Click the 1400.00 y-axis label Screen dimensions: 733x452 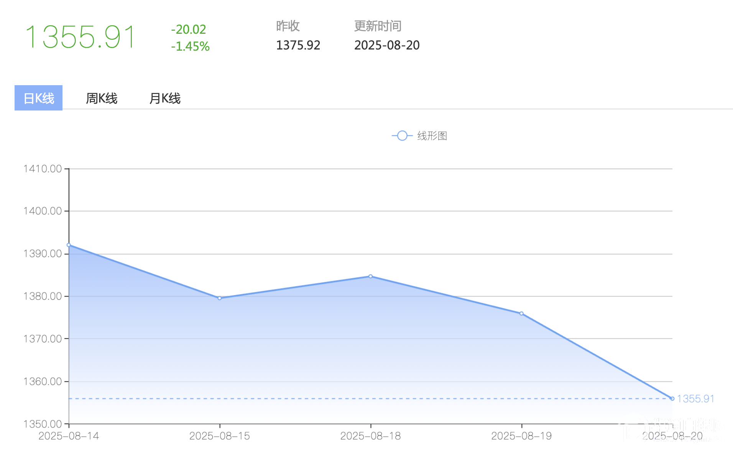click(x=43, y=211)
